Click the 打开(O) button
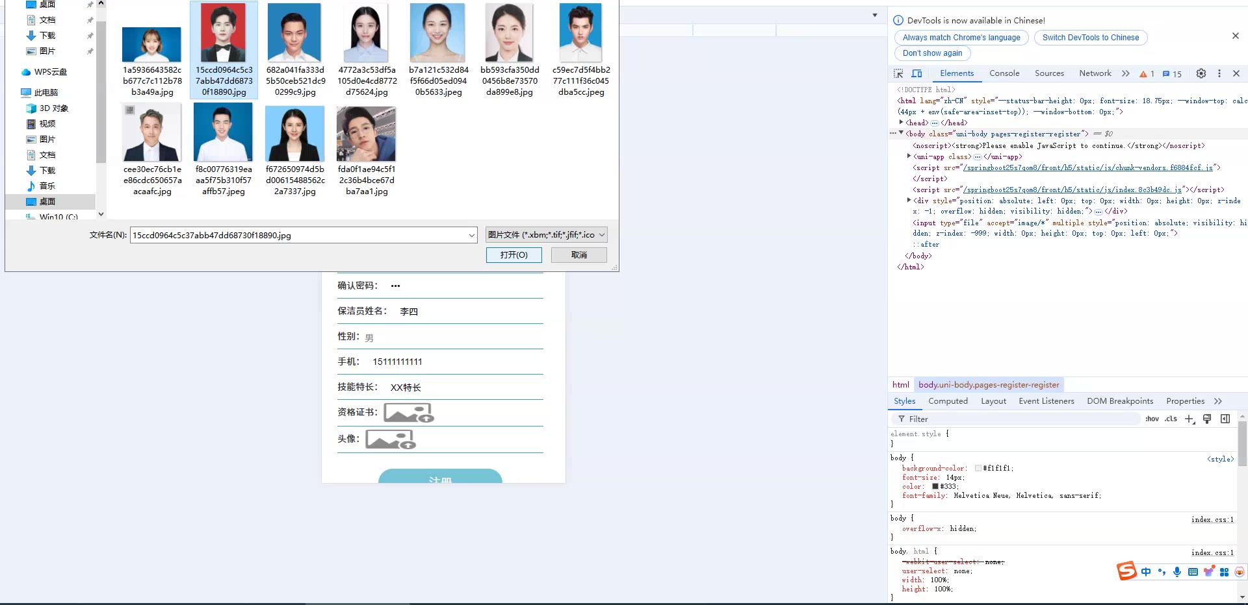Screen dimensions: 1248x605 (513, 255)
